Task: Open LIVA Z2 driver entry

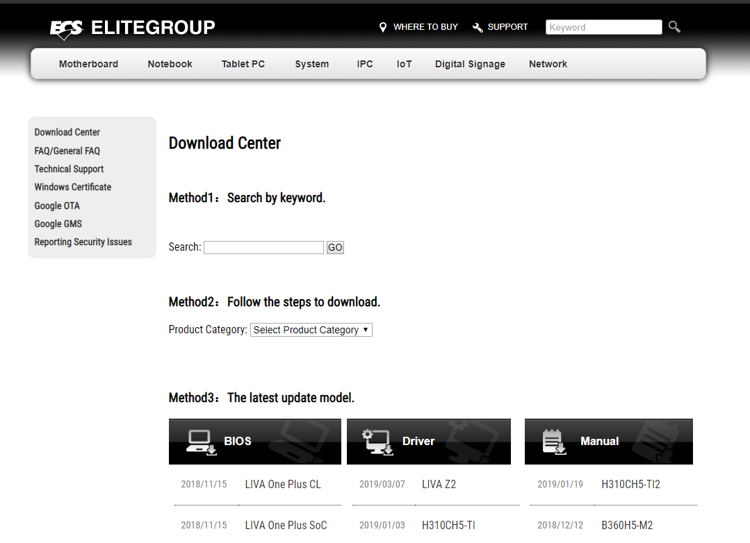Action: click(x=439, y=485)
